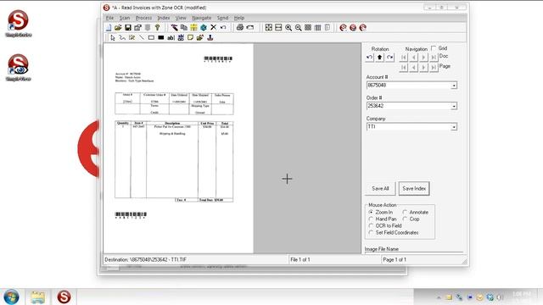Zoom in with the magnifier plus icon
543x305 pixels.
pyautogui.click(x=288, y=28)
